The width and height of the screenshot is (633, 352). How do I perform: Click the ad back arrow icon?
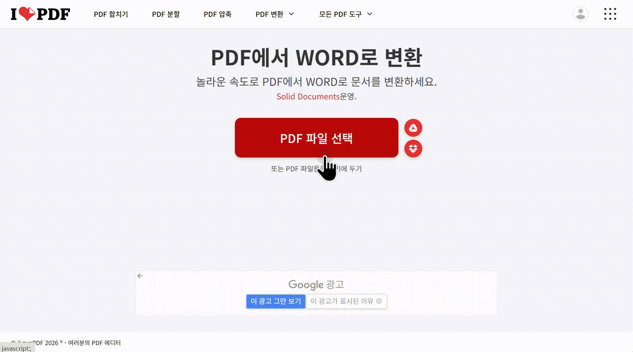[x=140, y=276]
